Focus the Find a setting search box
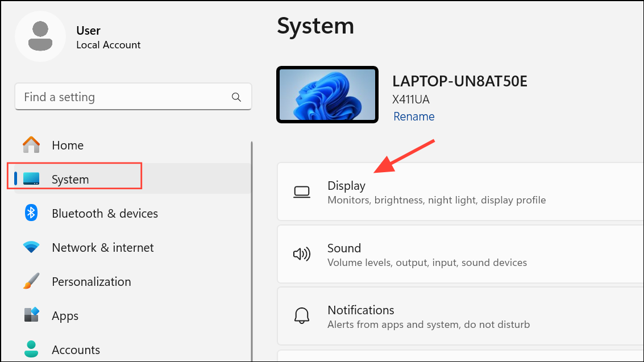This screenshot has width=644, height=362. (133, 97)
